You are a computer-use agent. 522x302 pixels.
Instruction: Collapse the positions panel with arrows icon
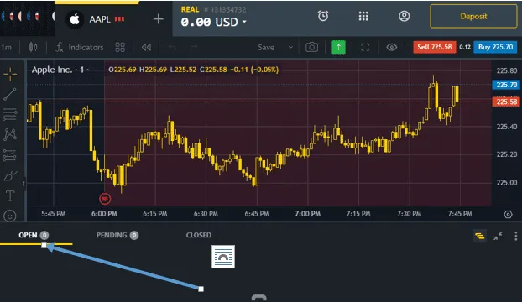498,236
